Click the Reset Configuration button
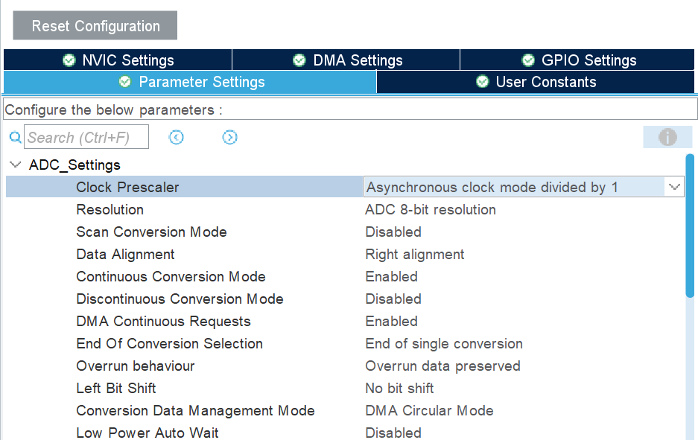 (x=95, y=26)
